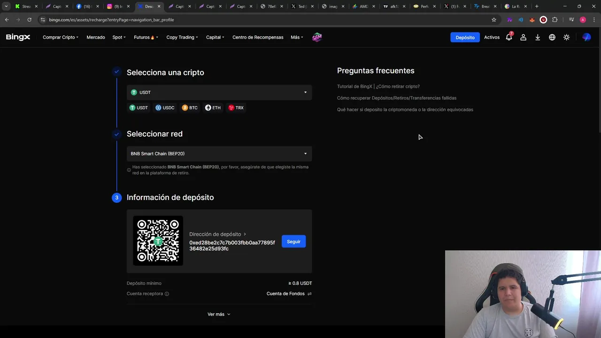Select the USDC quick coin chip
This screenshot has height=338, width=601.
165,108
